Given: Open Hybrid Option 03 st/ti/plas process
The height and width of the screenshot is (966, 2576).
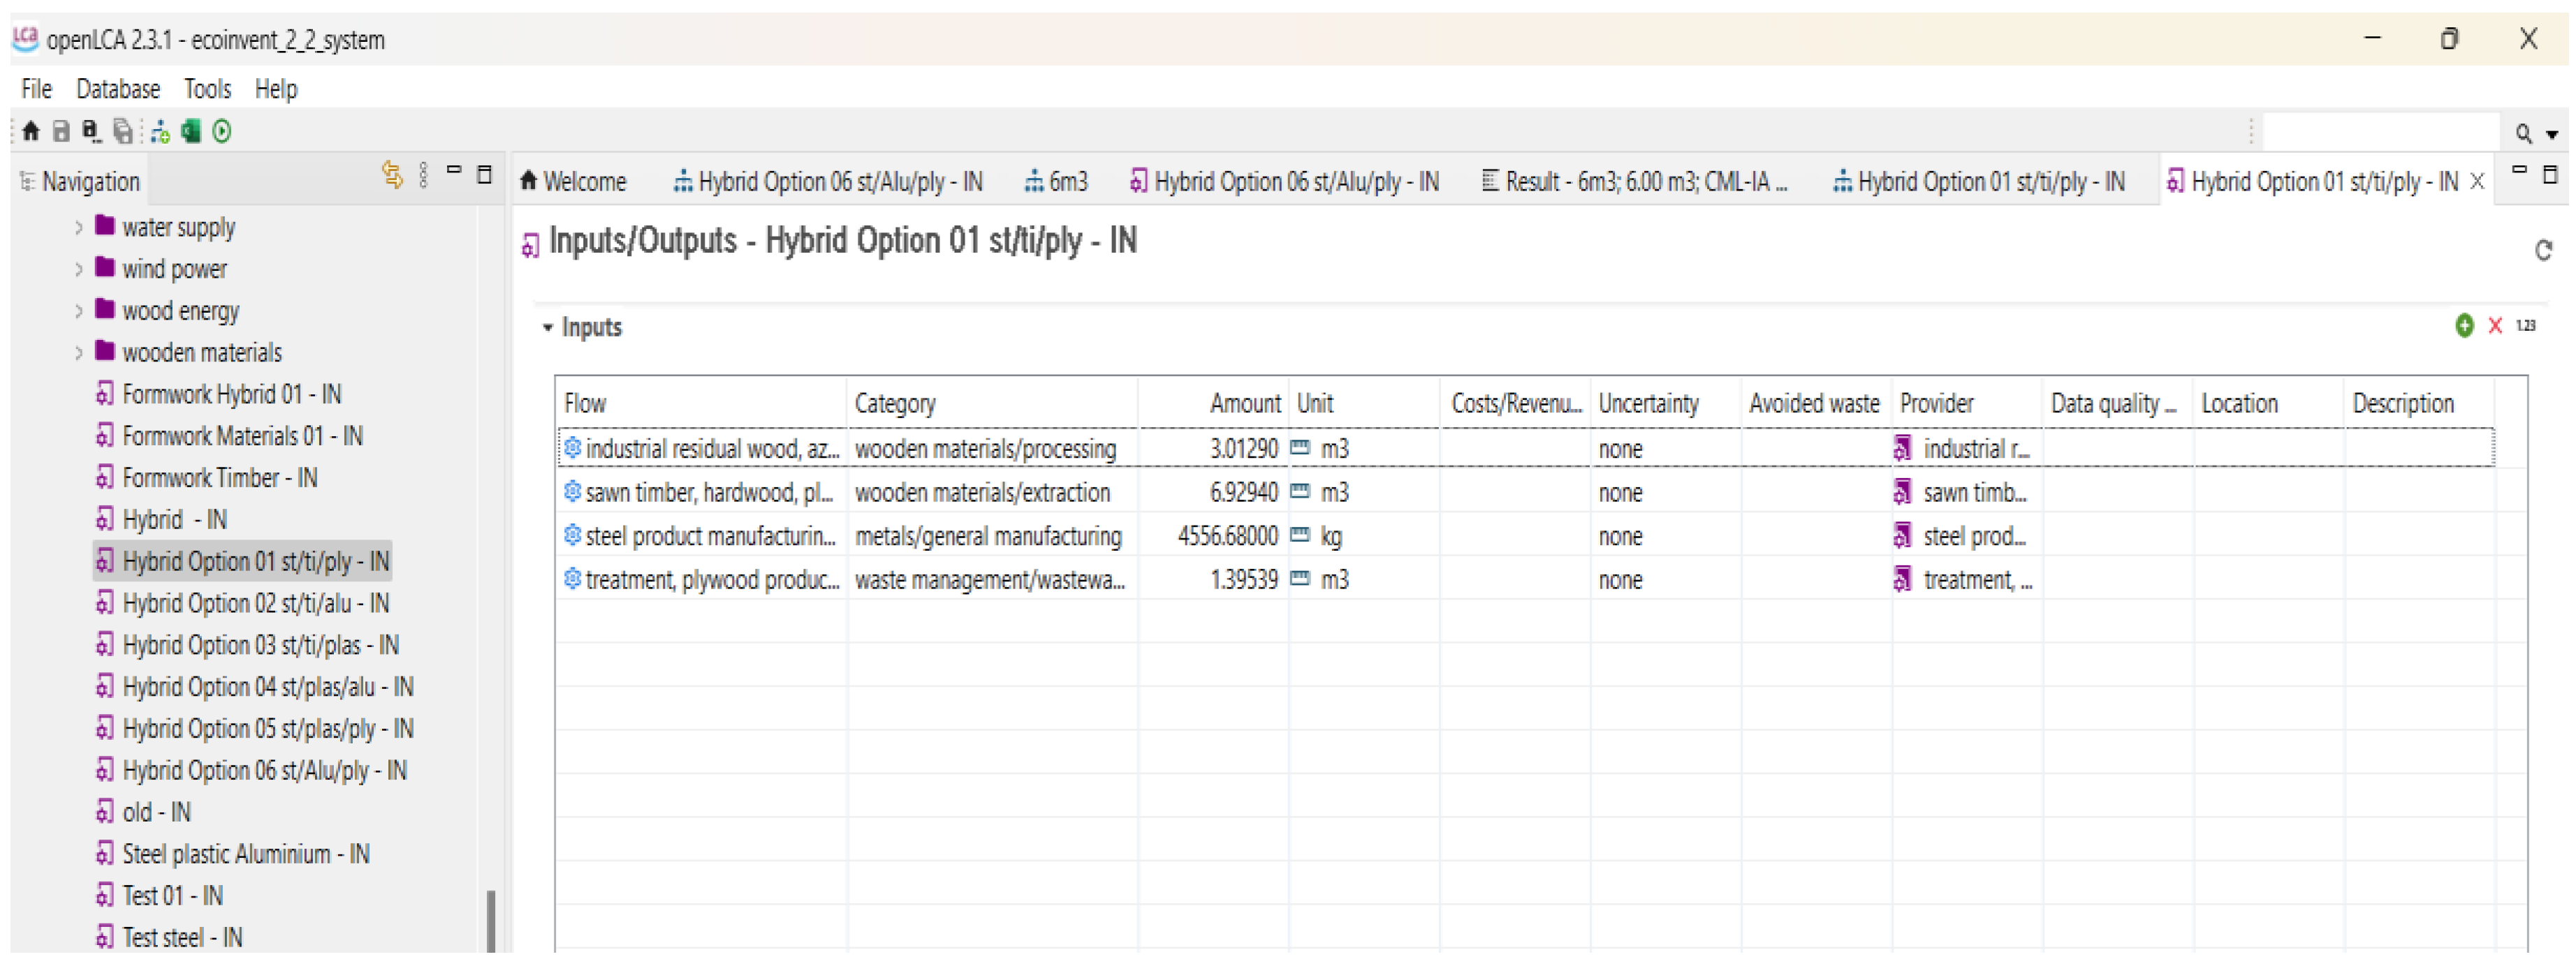Looking at the screenshot, I should [x=260, y=646].
